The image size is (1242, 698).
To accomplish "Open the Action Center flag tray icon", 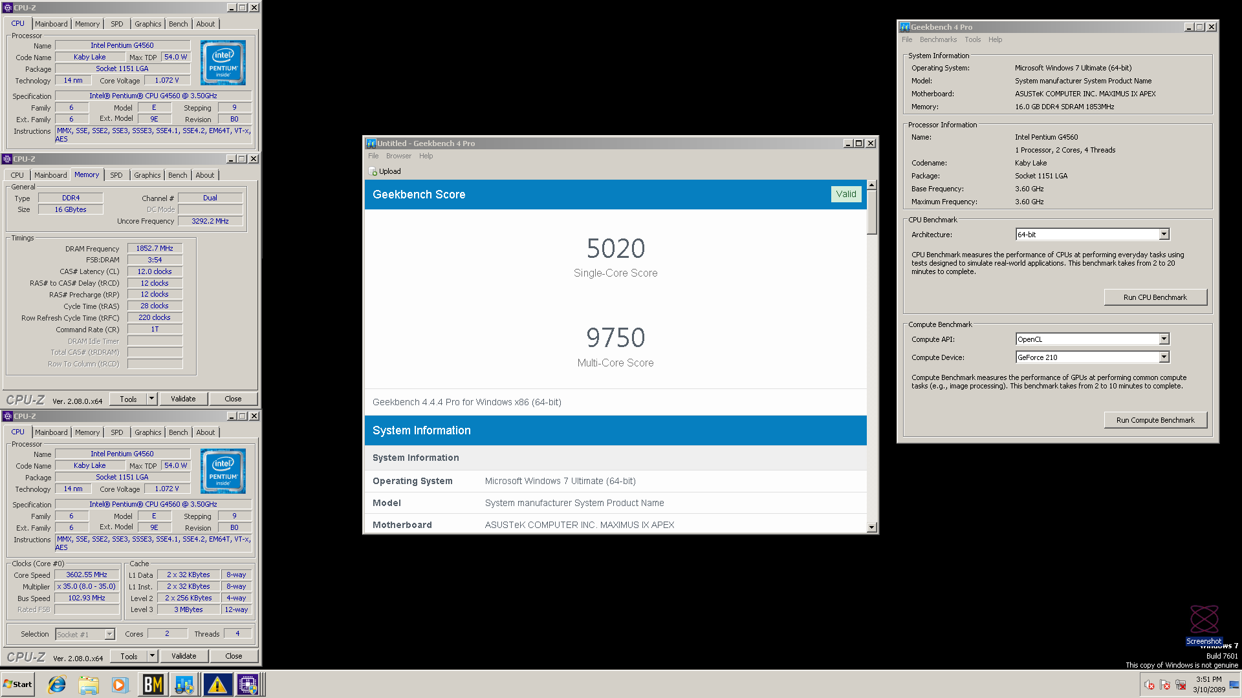I will pyautogui.click(x=1165, y=684).
